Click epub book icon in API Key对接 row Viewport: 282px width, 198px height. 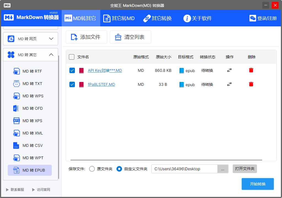coord(182,71)
